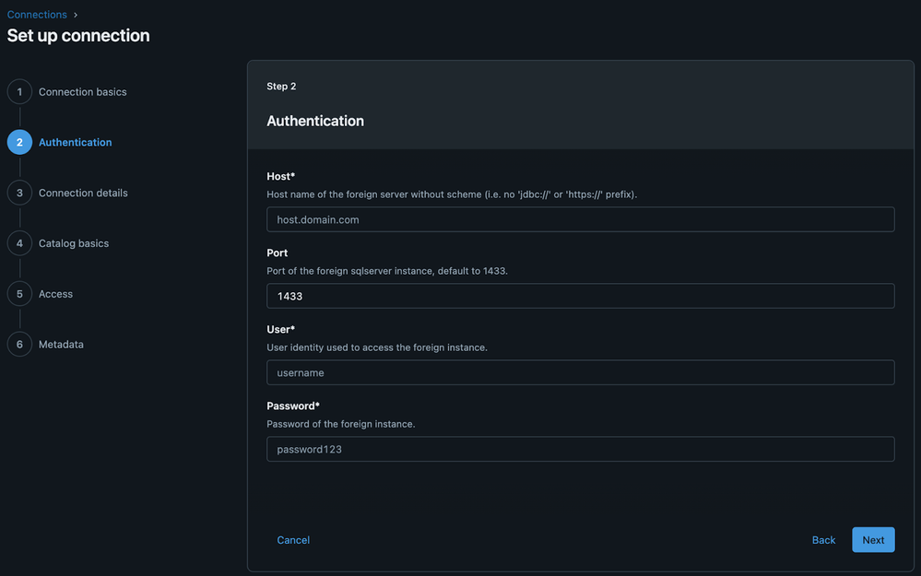Select the Authentication step label
921x576 pixels.
click(76, 143)
